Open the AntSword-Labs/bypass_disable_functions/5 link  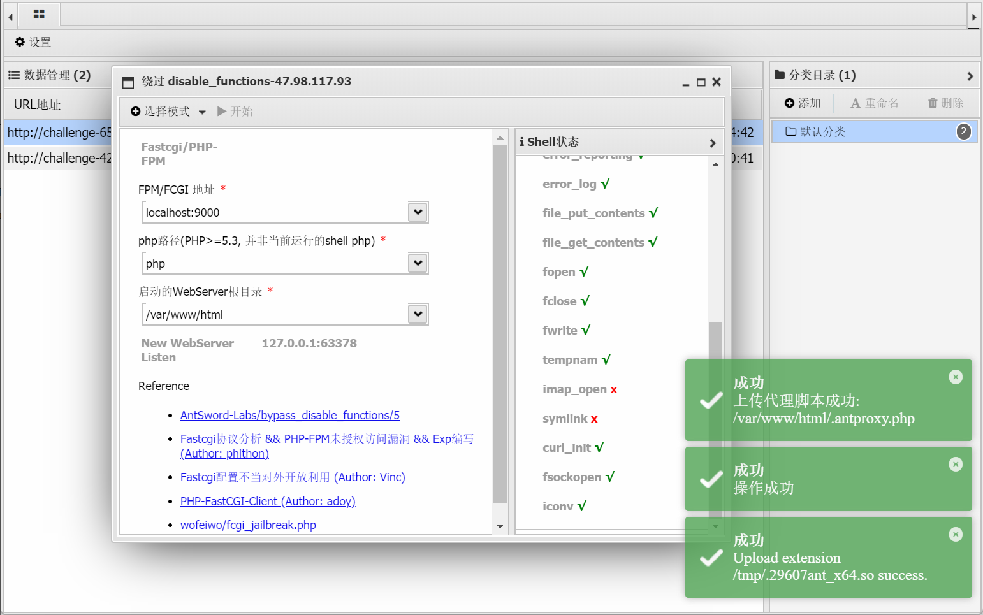click(x=289, y=415)
